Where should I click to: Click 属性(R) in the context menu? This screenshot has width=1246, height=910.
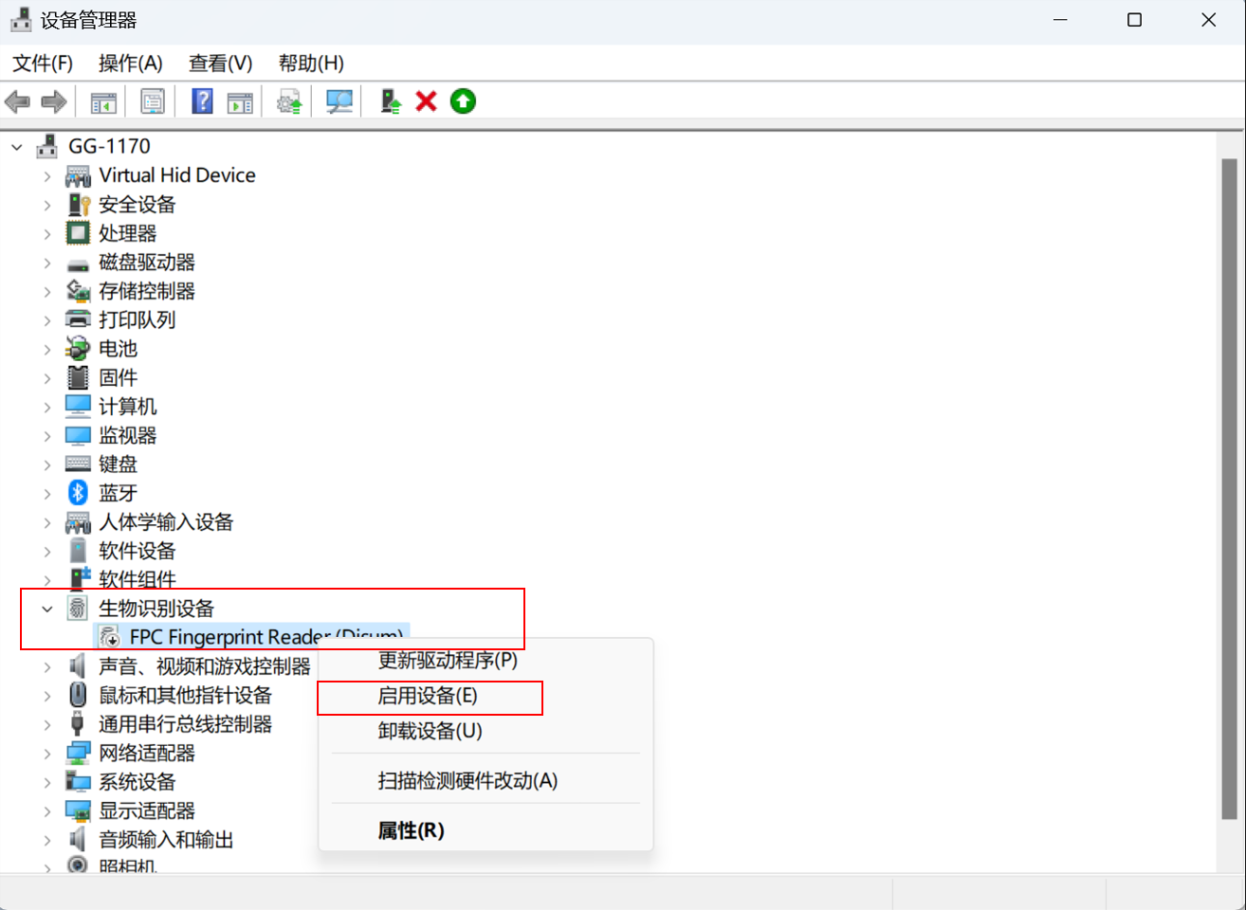click(411, 831)
